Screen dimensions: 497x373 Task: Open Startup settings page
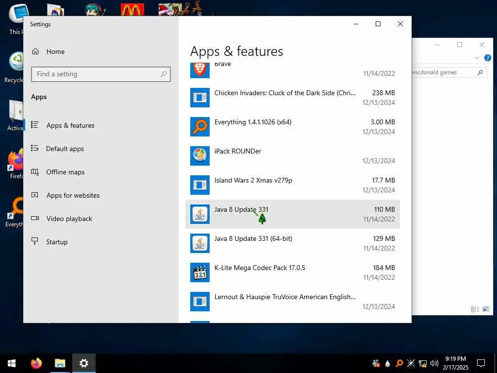pyautogui.click(x=57, y=242)
